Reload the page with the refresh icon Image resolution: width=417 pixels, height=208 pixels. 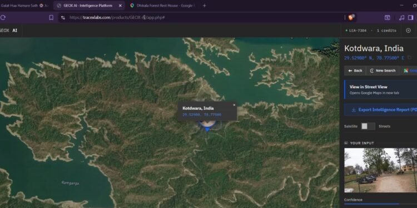[x=3, y=18]
